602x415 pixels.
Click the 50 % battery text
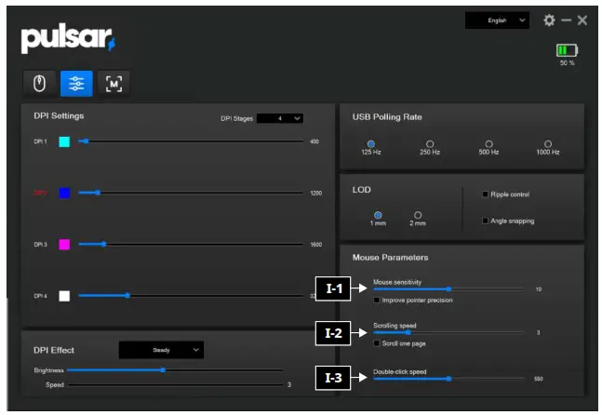(567, 63)
